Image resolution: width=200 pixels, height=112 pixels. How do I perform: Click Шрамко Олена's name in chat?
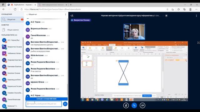click(x=37, y=82)
